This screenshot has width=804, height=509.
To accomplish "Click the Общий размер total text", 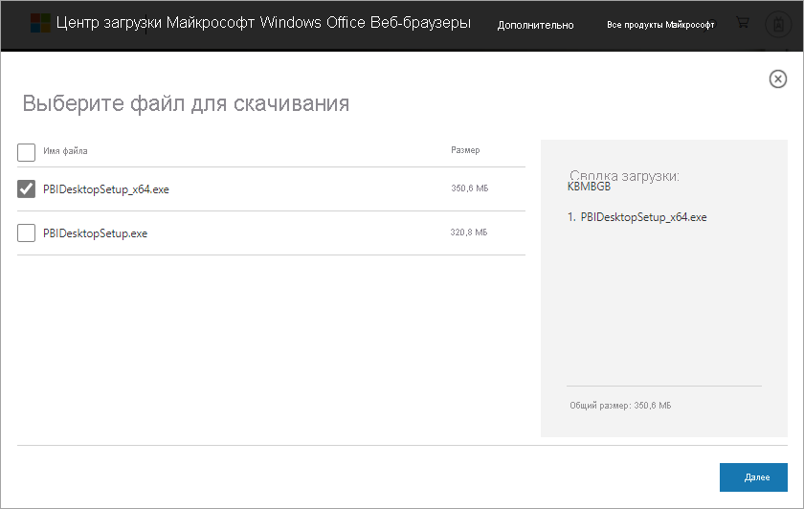I will tap(620, 406).
